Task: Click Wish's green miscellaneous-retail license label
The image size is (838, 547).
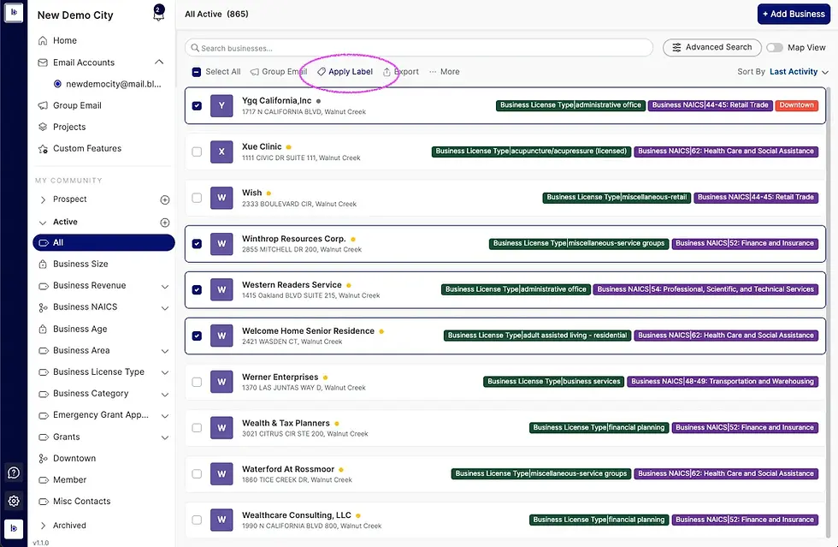Action: tap(617, 197)
